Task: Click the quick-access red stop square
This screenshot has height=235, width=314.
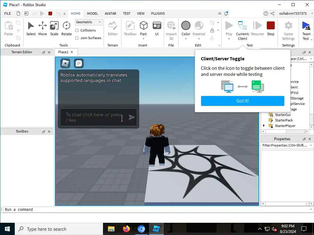Action: coord(50,13)
